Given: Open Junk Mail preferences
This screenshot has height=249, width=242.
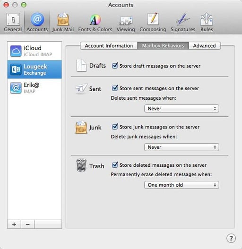Looking at the screenshot, I should click(63, 22).
